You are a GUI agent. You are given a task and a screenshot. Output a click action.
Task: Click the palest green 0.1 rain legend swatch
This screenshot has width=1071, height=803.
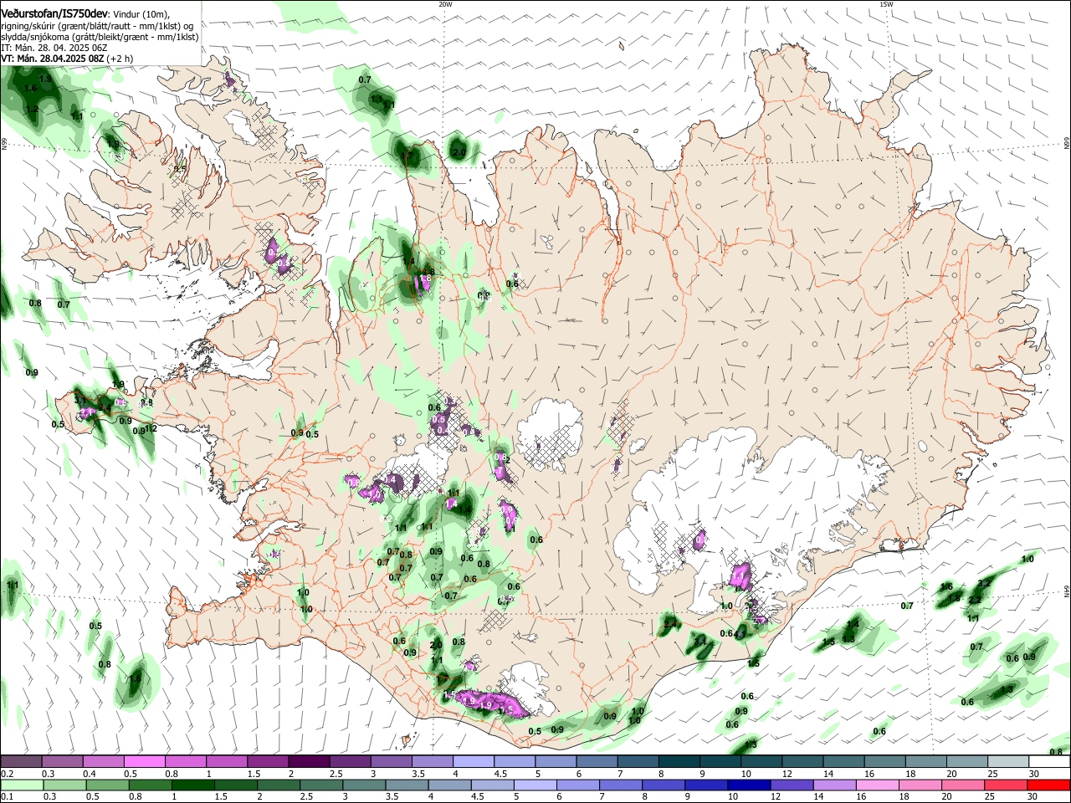22,785
